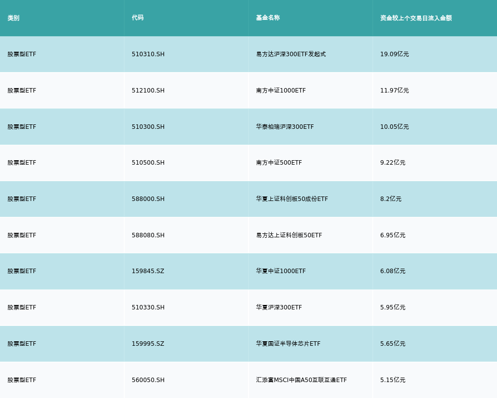Screen dimensions: 497x398
Task: Click the 9.22亿元 inflow value
Action: 393,163
